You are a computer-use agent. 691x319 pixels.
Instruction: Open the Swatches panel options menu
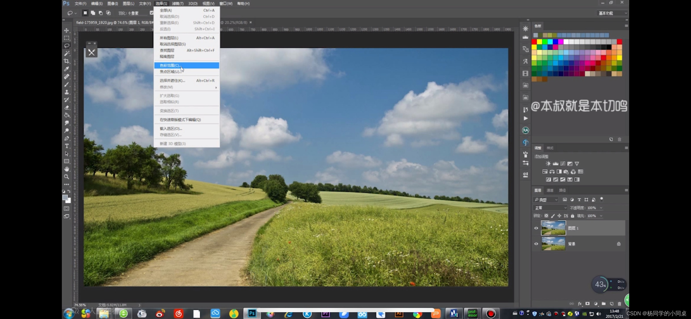point(626,26)
